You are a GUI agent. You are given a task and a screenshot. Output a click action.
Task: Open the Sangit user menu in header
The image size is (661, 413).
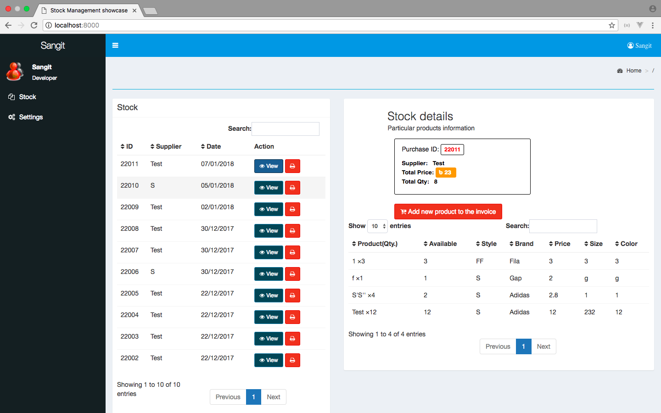tap(639, 45)
